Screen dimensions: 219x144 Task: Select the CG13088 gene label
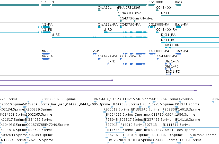156,2
